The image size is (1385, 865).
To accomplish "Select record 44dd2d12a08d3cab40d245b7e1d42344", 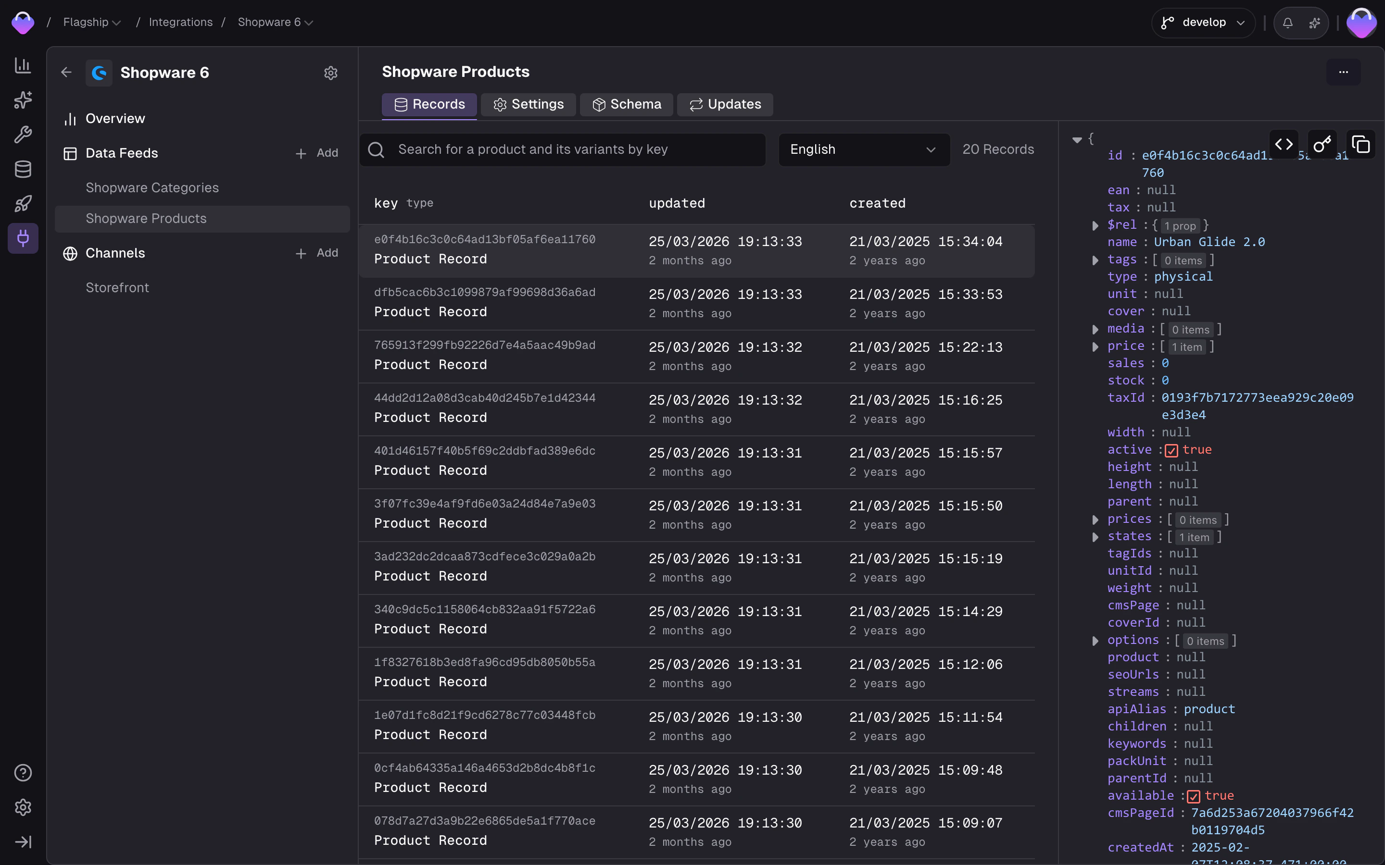I will [696, 409].
